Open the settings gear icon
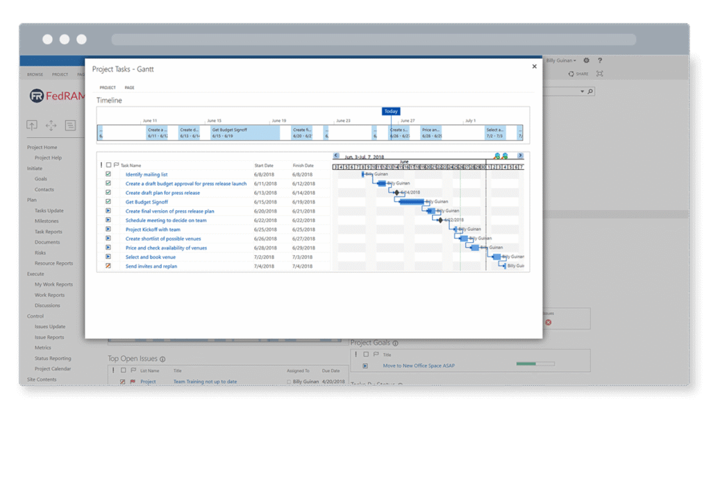 click(586, 61)
